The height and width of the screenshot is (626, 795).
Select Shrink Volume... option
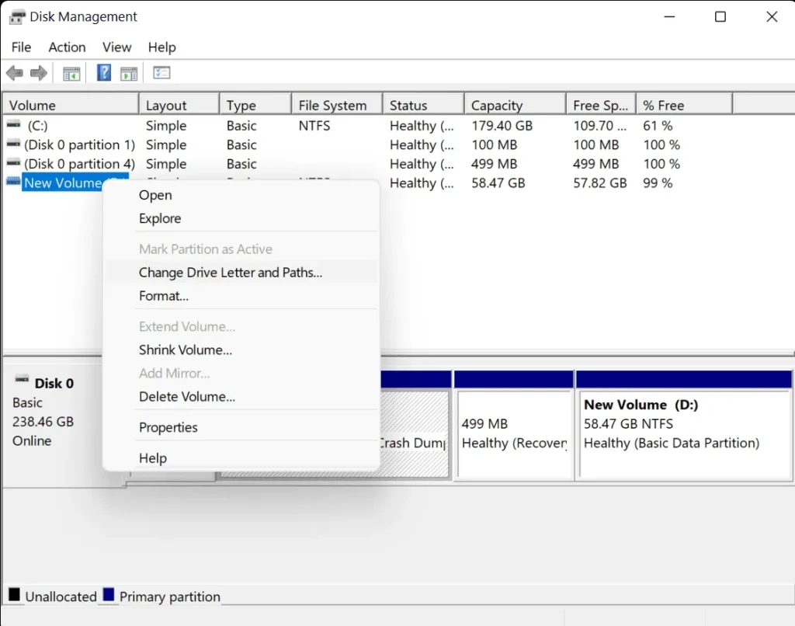(x=241, y=350)
